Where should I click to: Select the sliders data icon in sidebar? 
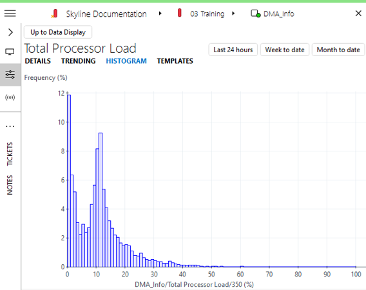pyautogui.click(x=10, y=75)
